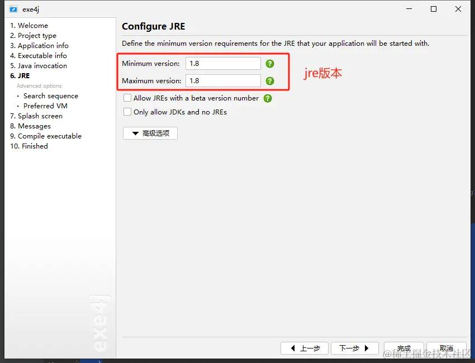Click the 上一步 previous step button

point(305,348)
